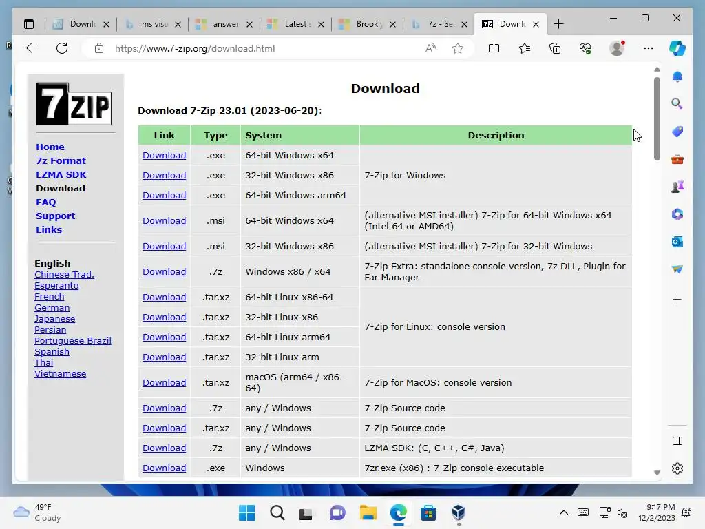Add this page to favorites star
Screen dimensions: 705x529
[x=458, y=48]
